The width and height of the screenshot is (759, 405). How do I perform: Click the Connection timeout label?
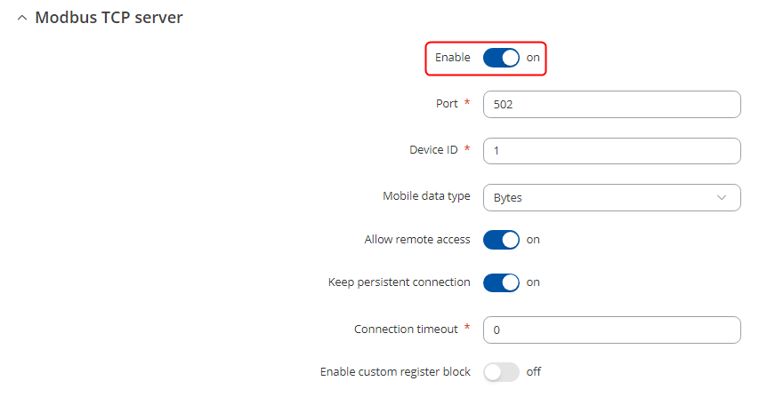coord(406,329)
